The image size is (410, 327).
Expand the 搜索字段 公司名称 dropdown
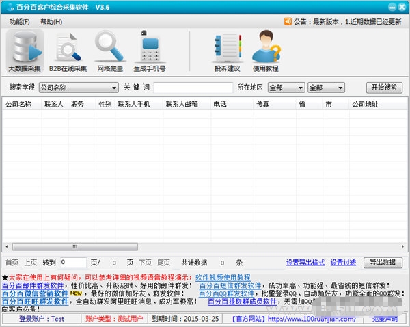[x=79, y=88]
